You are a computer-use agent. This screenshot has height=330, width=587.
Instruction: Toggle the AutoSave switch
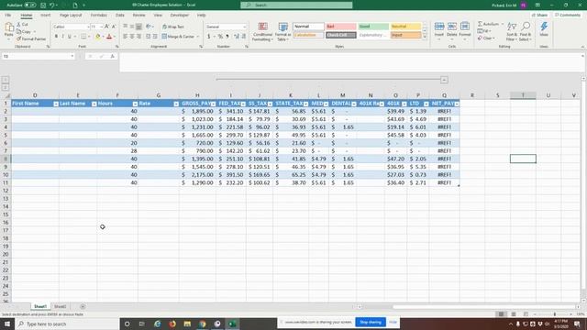(x=30, y=5)
